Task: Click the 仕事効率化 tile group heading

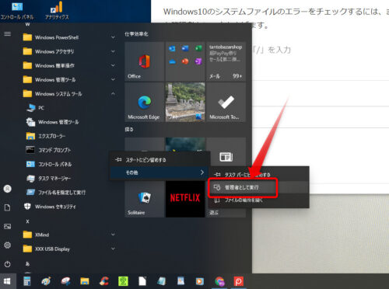Action: pos(136,34)
